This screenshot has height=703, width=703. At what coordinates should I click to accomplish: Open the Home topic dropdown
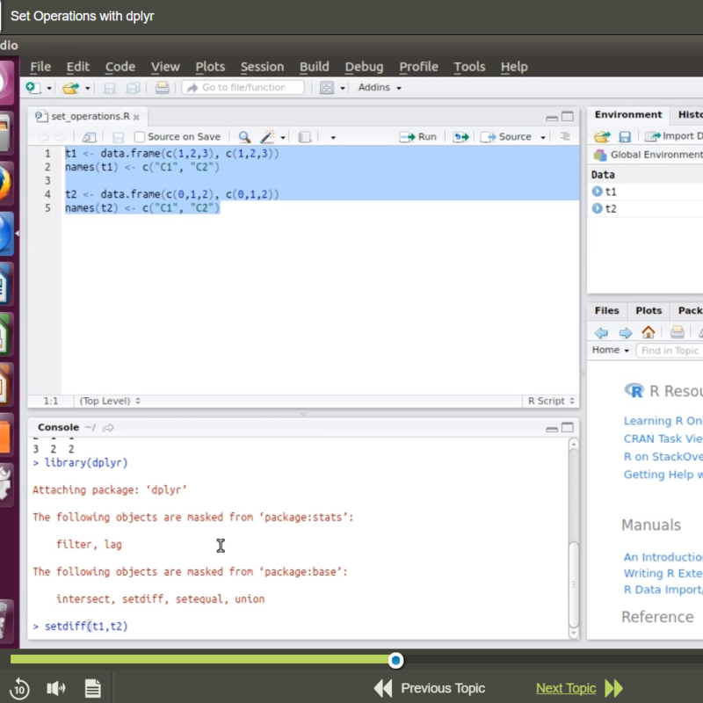click(x=610, y=350)
